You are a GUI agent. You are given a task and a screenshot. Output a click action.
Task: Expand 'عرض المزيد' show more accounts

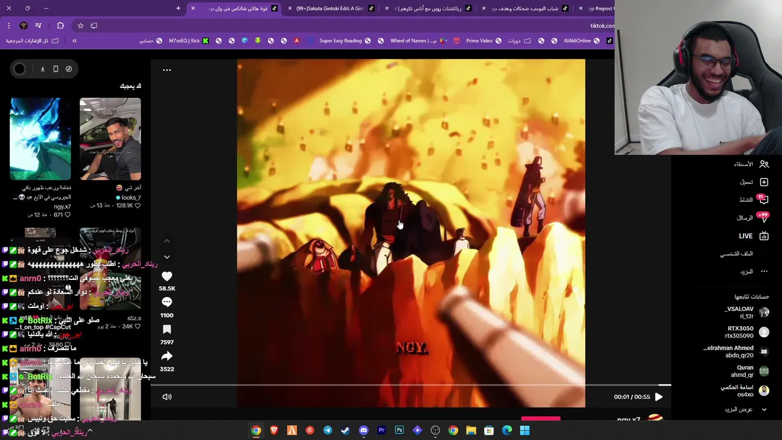click(745, 409)
